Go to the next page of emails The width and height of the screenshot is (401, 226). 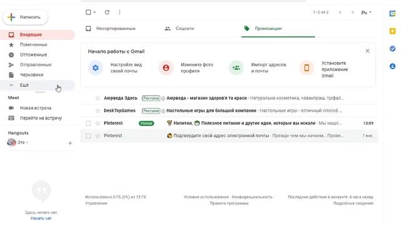[353, 13]
